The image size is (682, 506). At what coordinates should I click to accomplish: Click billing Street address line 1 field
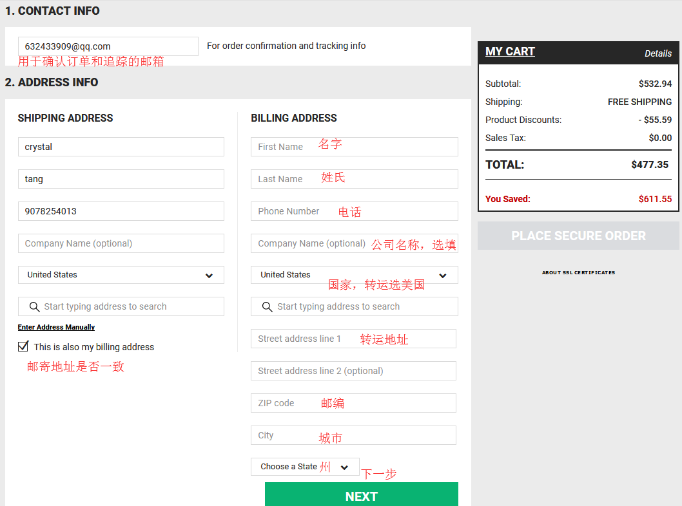click(x=353, y=339)
